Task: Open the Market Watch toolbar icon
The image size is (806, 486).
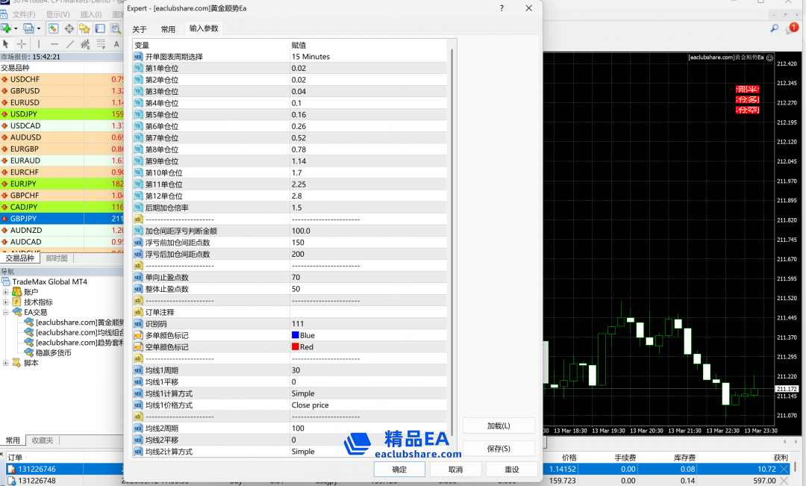Action: point(54,28)
